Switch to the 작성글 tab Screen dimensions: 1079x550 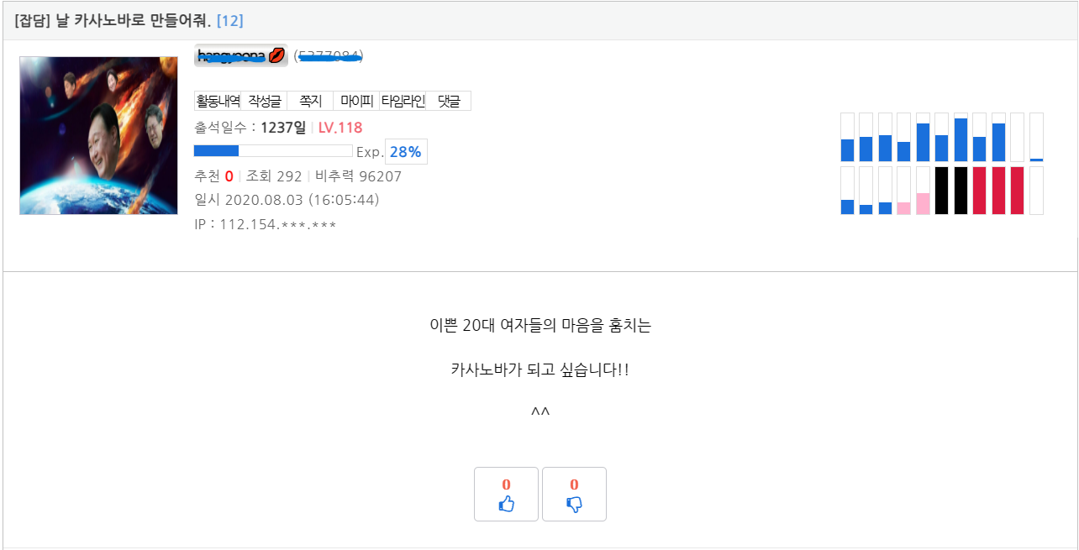click(264, 101)
